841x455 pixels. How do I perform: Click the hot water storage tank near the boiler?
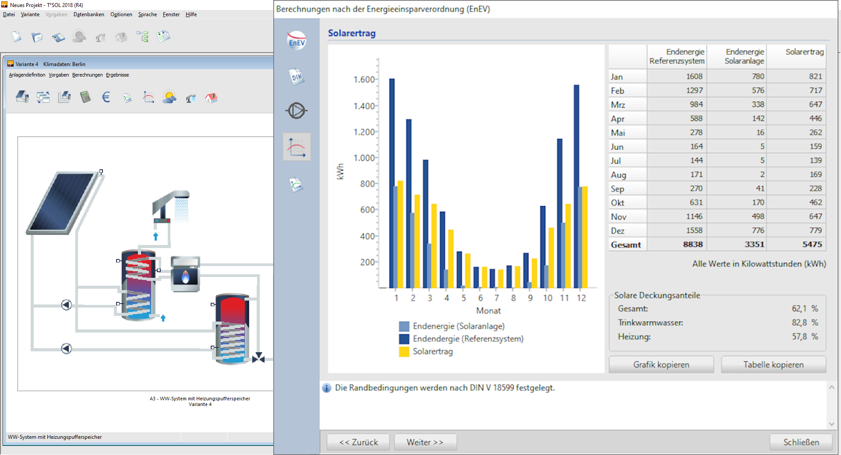[138, 285]
